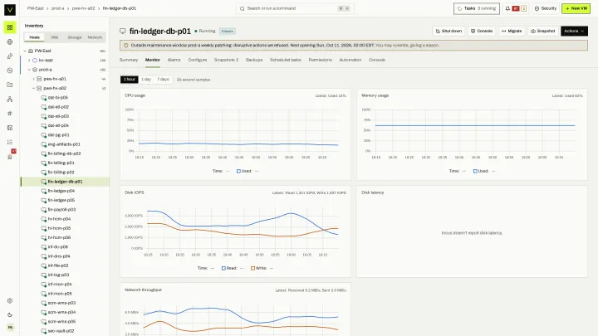Screen dimensions: 598x336
Task: Select fin-ledger-p04 in the inventory tree
Action: (x=65, y=191)
